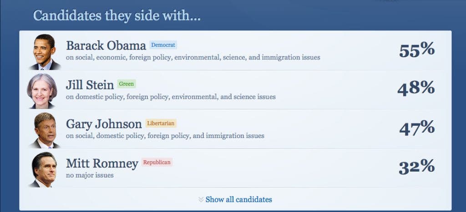Click the 47% match score
The width and height of the screenshot is (466, 212).
tap(416, 128)
